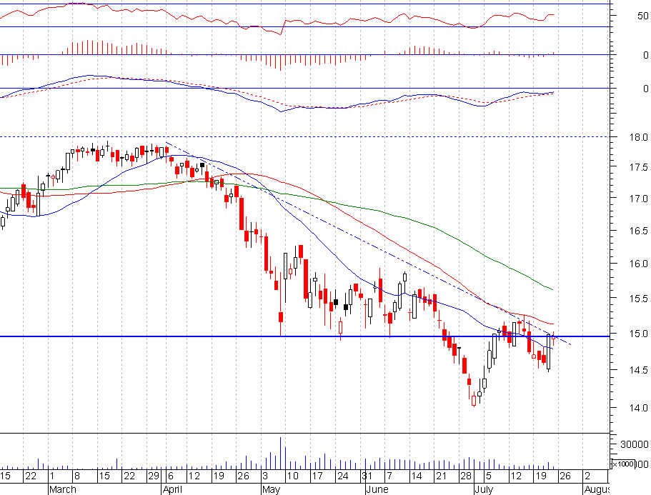The height and width of the screenshot is (495, 651).
Task: Click the 15.0 price axis label
Action: click(x=639, y=334)
